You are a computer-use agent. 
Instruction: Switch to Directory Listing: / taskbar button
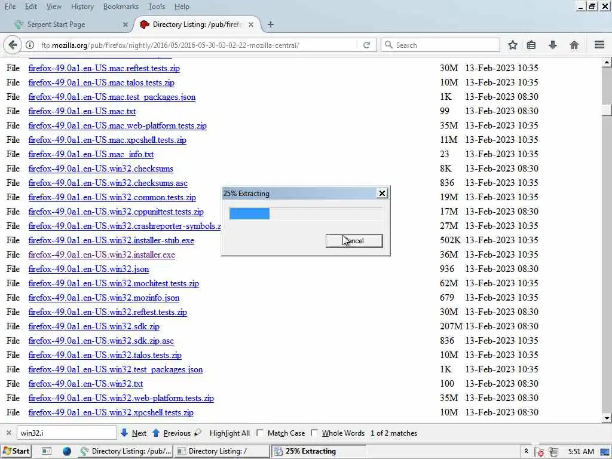pyautogui.click(x=222, y=451)
